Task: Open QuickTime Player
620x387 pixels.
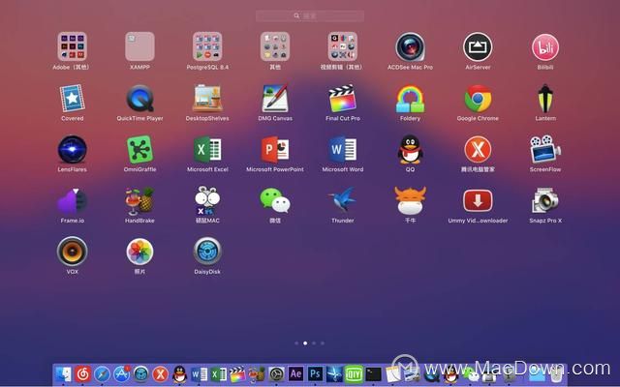Action: [x=139, y=98]
